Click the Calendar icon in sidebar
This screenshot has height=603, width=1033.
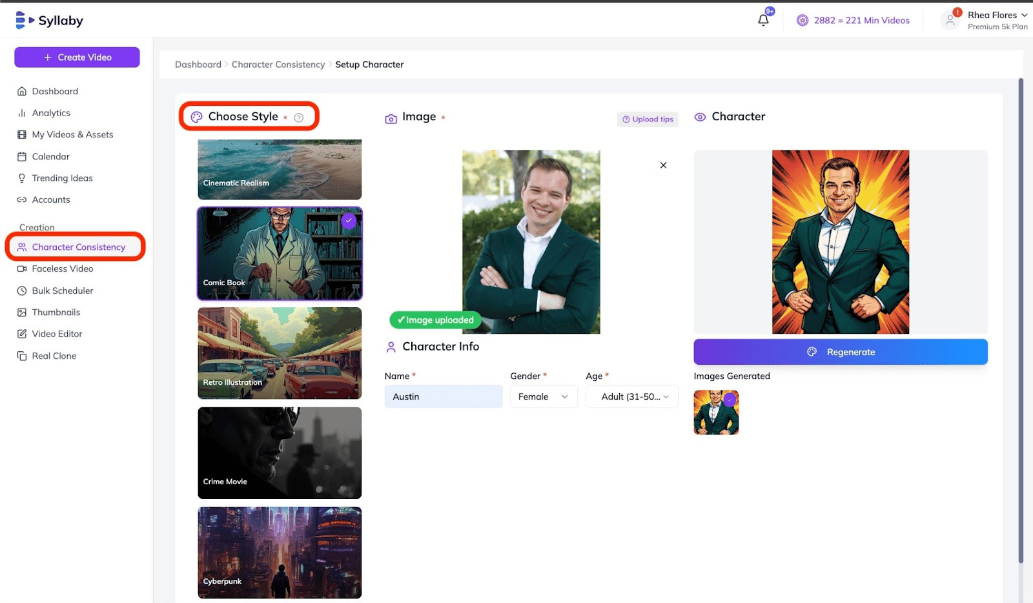[22, 157]
